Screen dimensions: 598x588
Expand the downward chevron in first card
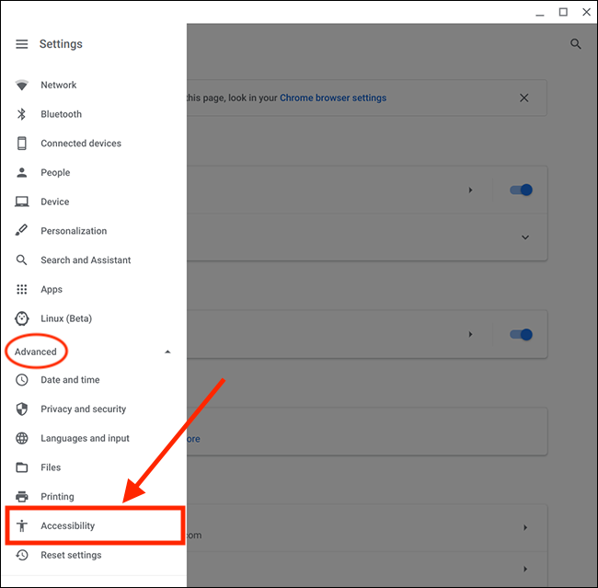(x=525, y=237)
